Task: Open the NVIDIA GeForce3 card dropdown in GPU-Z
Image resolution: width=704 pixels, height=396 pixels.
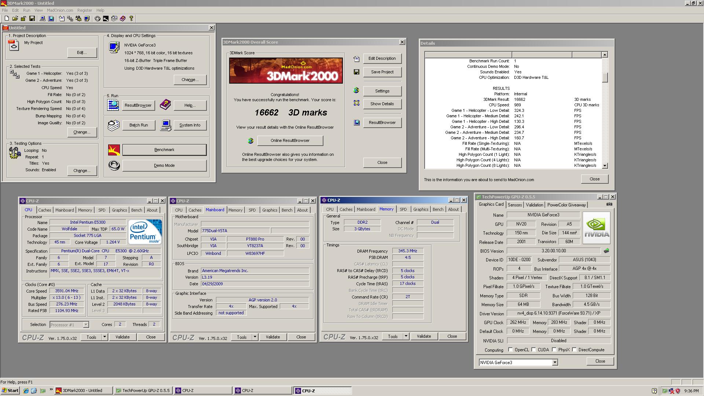Action: point(555,362)
